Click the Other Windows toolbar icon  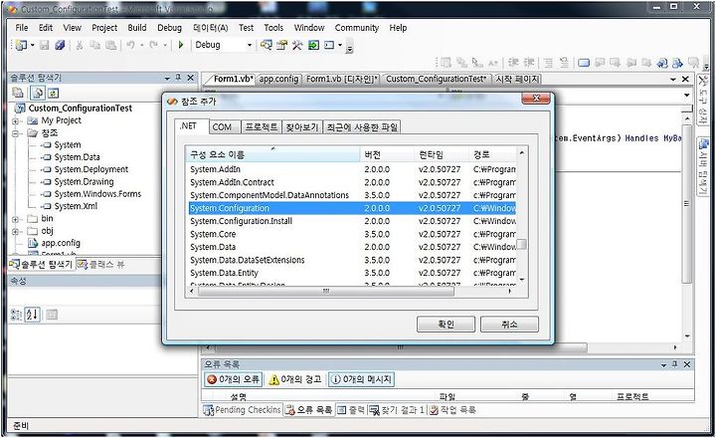pos(329,45)
